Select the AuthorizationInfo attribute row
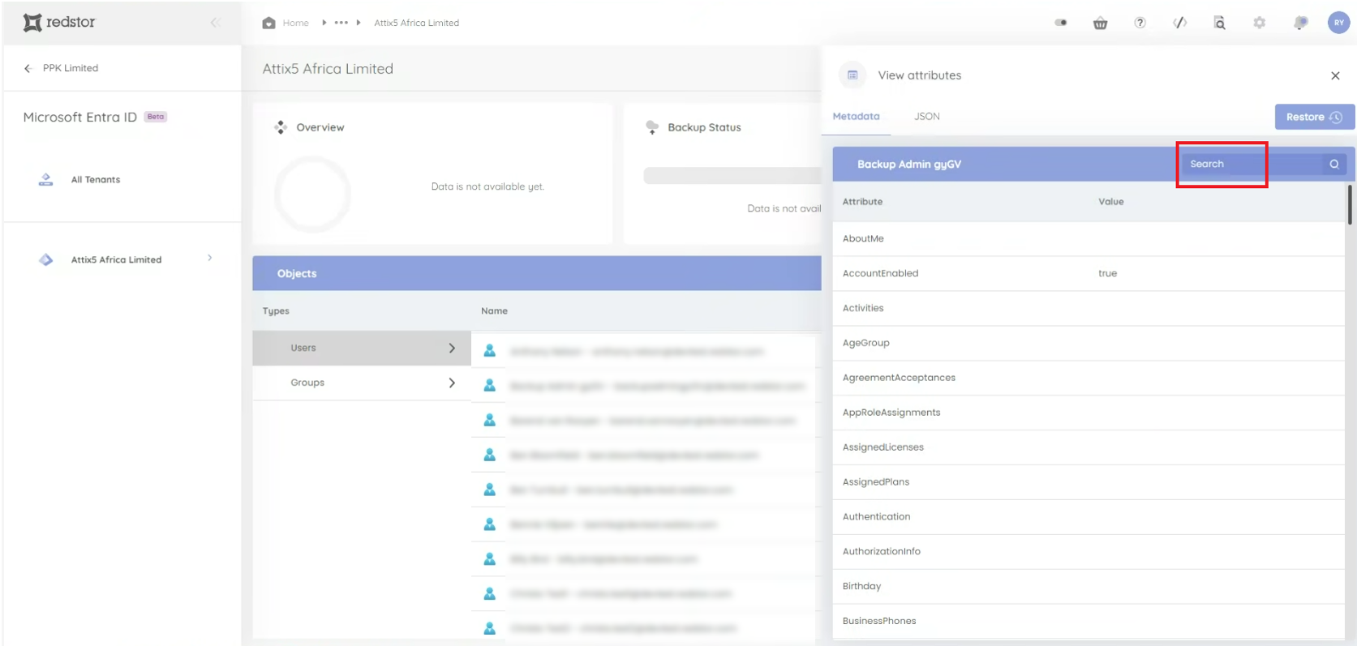The image size is (1357, 646). click(1089, 552)
